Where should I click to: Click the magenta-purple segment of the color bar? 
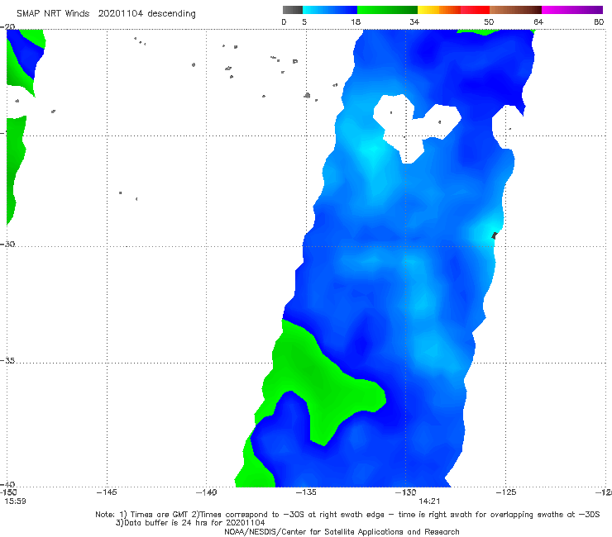pyautogui.click(x=572, y=10)
